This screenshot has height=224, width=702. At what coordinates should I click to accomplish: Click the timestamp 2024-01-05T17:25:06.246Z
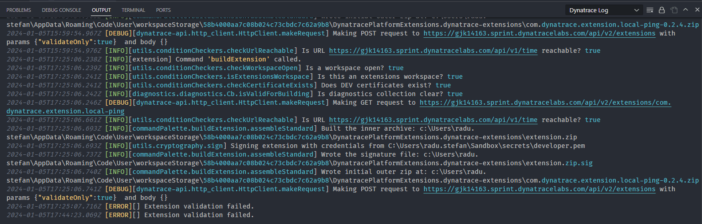[x=54, y=102]
